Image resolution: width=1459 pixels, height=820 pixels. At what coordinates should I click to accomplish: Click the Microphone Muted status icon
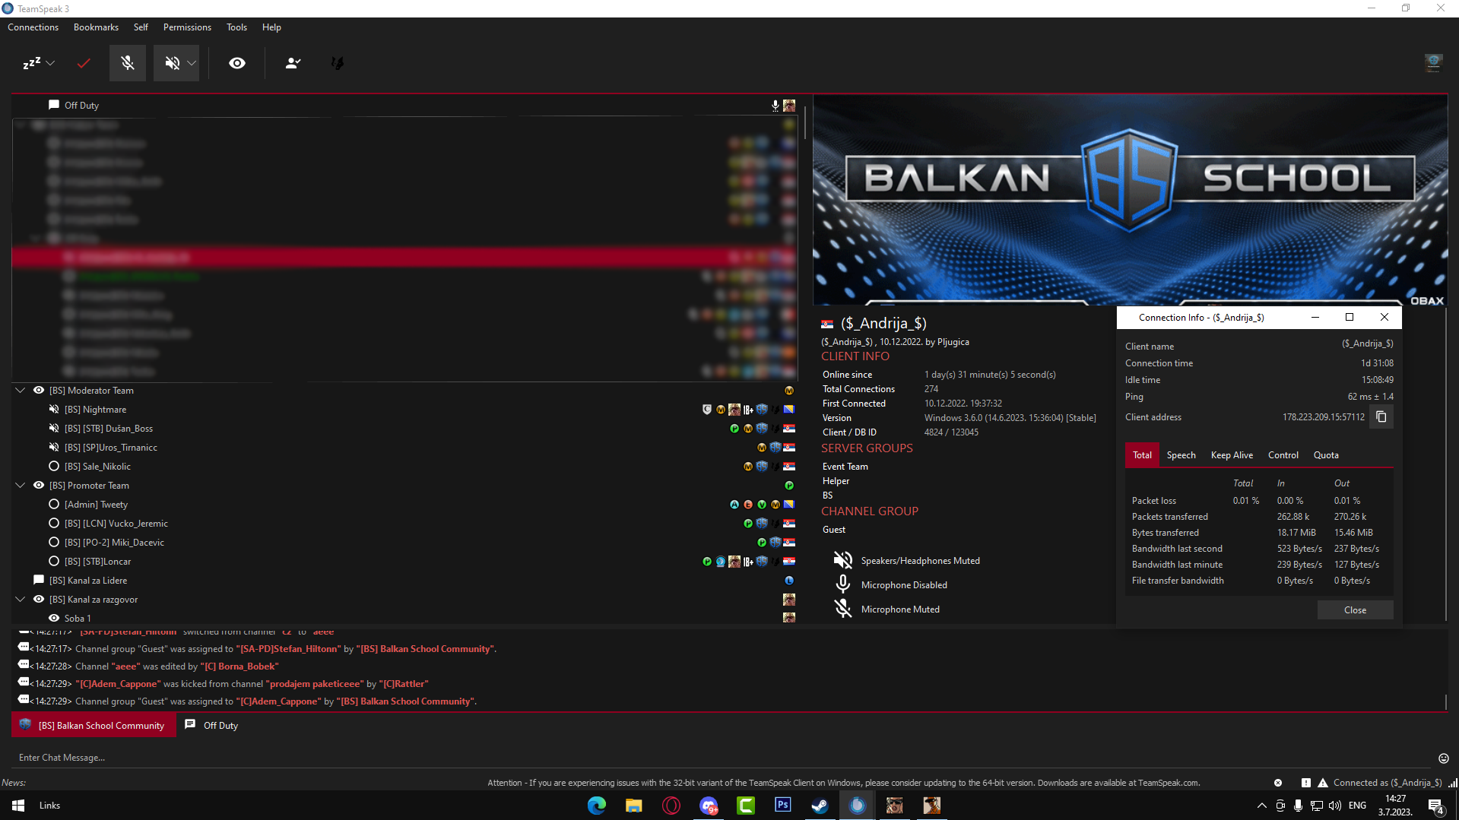tap(843, 609)
